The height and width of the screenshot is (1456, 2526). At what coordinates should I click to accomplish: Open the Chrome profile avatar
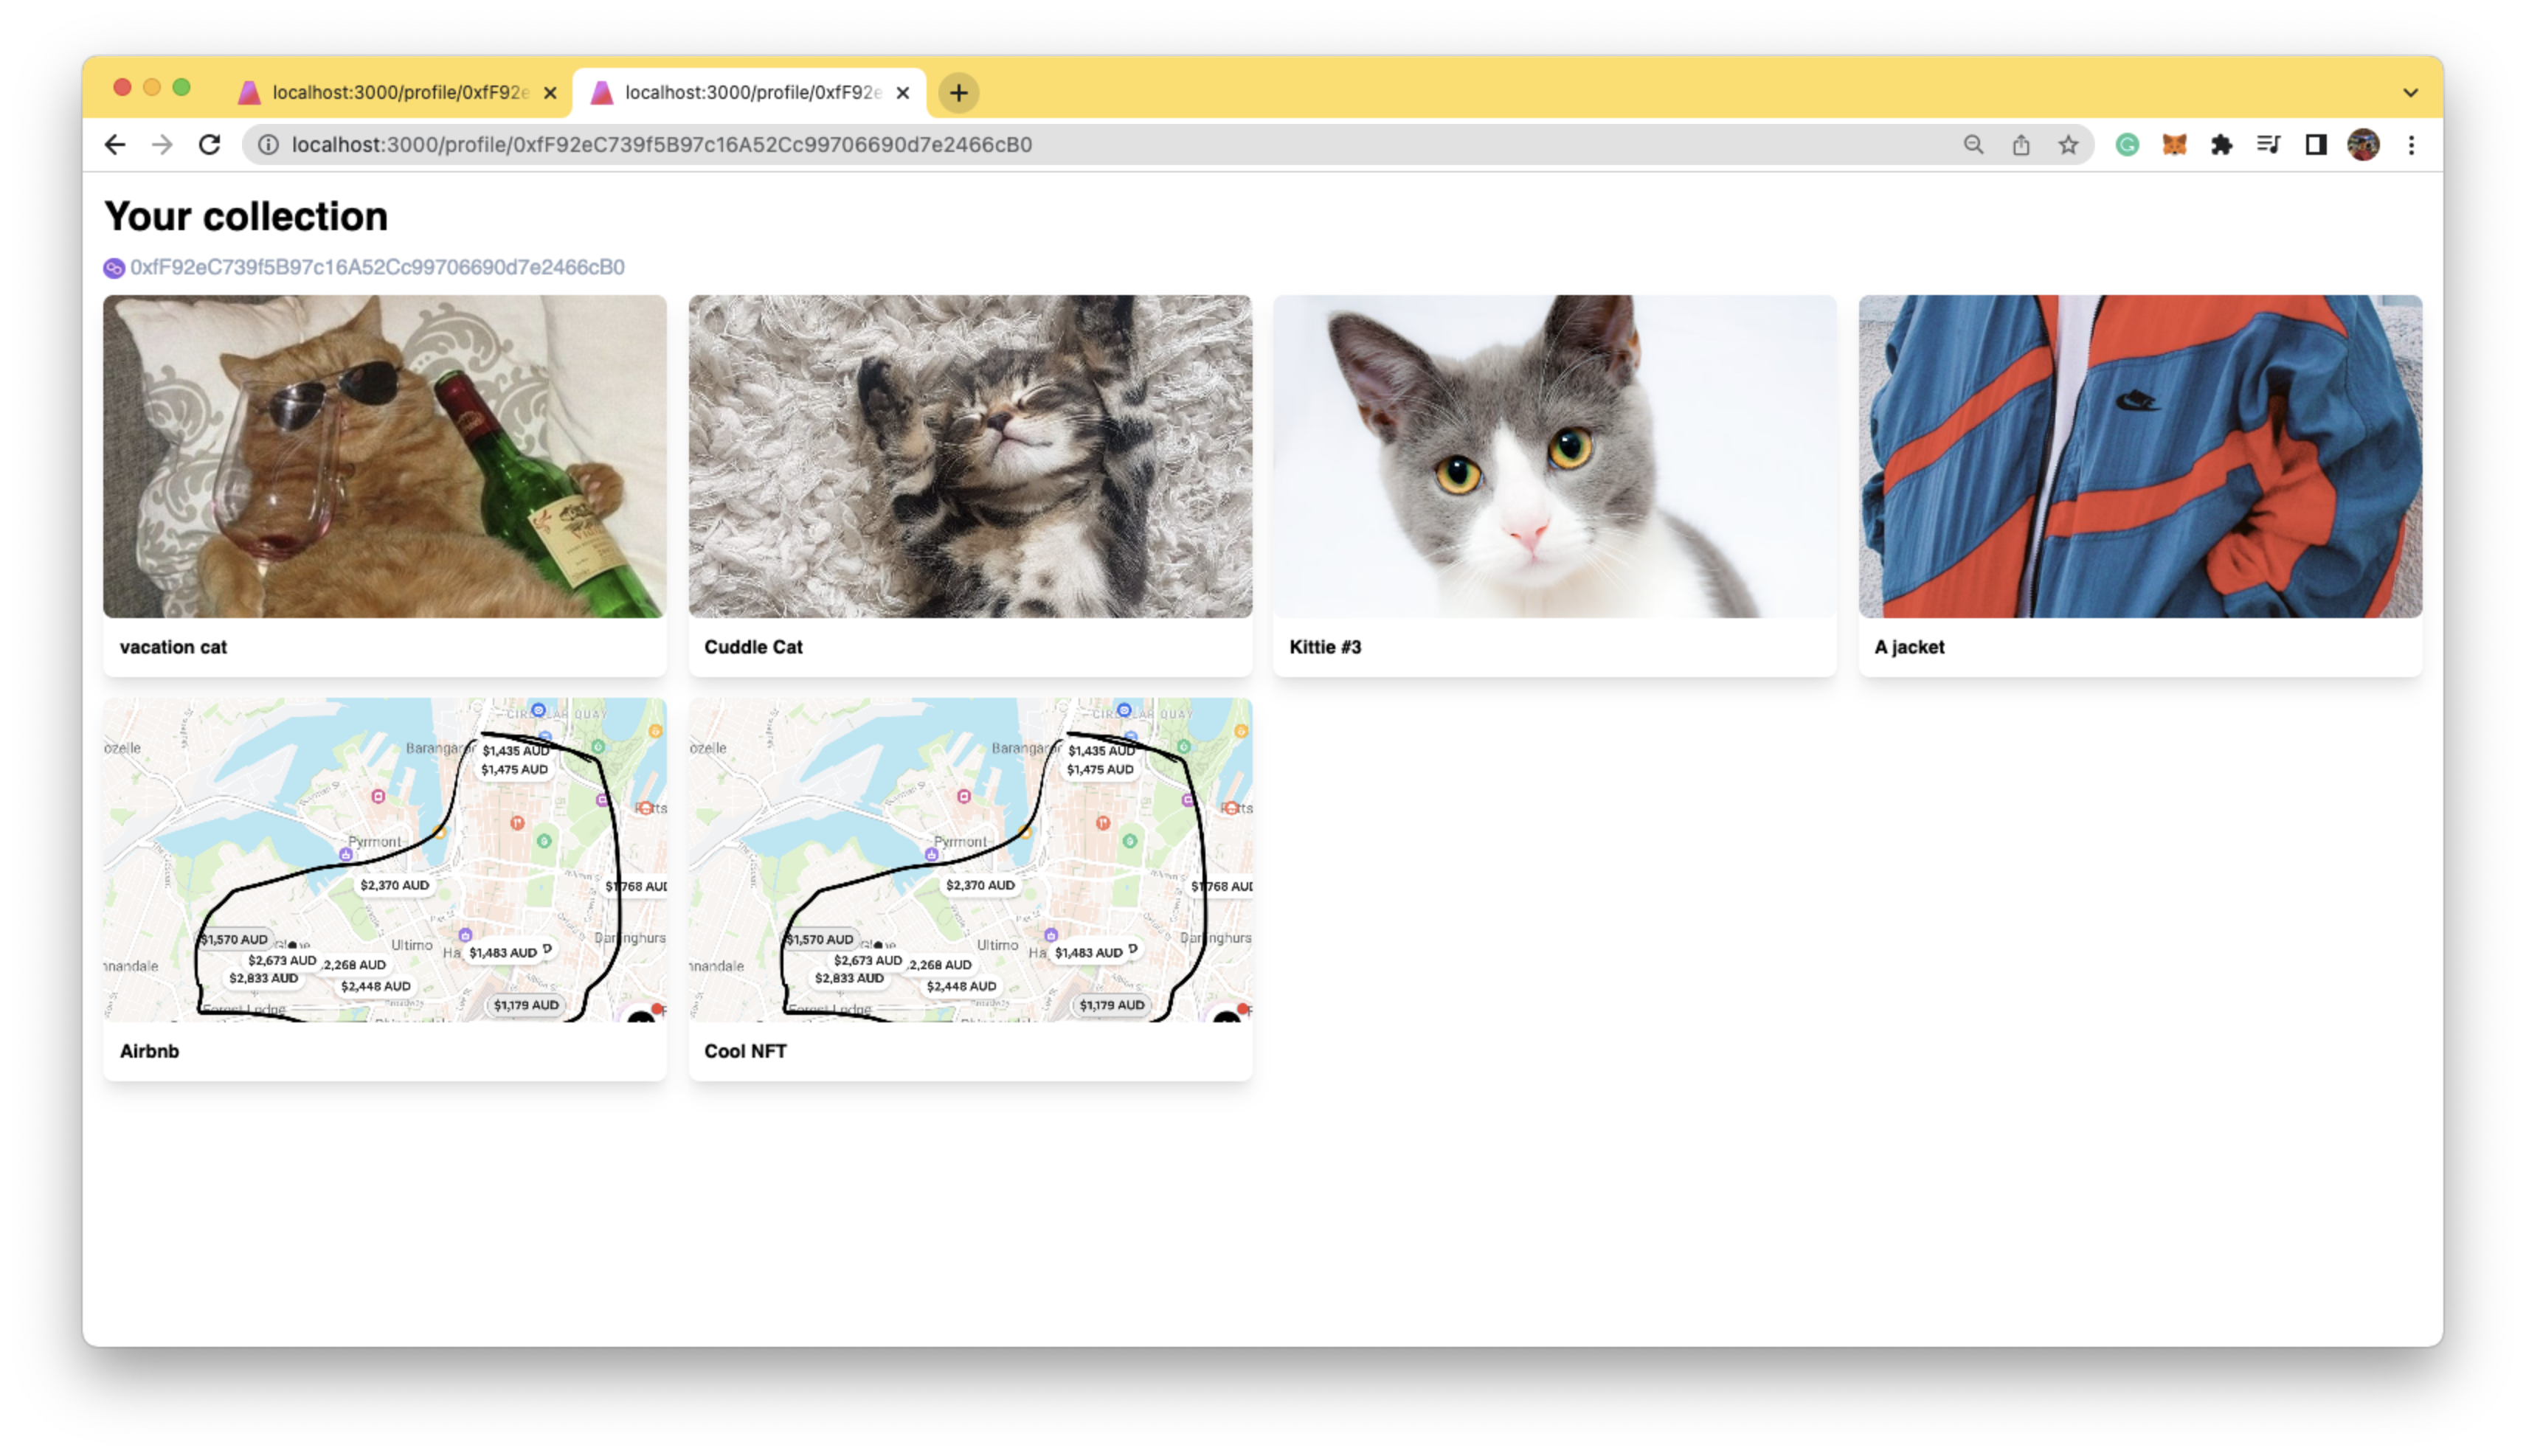point(2362,145)
